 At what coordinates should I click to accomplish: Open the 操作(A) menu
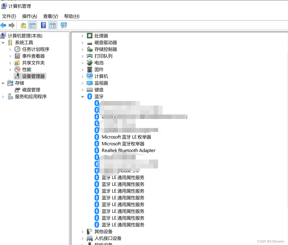tap(29, 16)
